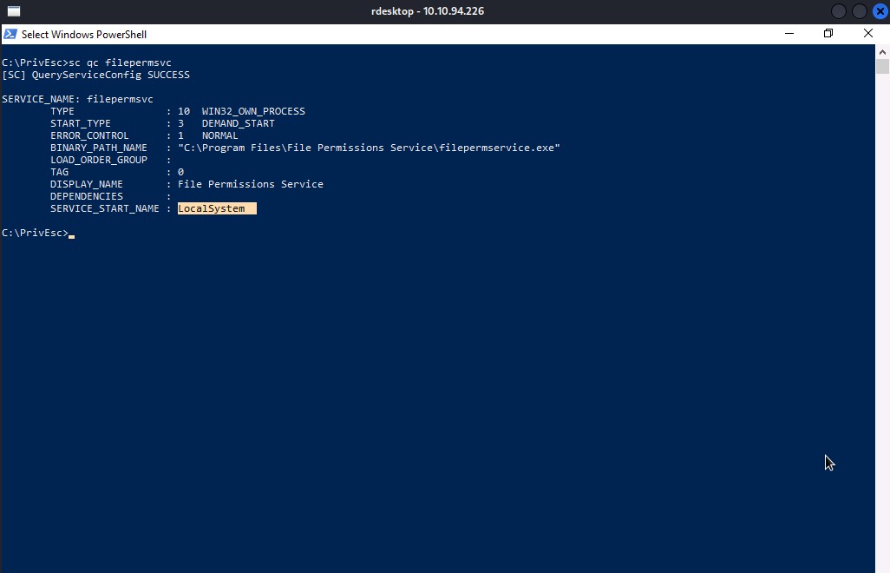Click the DISPLAY_NAME label
Screen dimensions: 890x573
86,184
